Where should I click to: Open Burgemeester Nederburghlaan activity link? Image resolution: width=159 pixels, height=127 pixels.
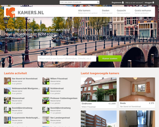coord(26,118)
